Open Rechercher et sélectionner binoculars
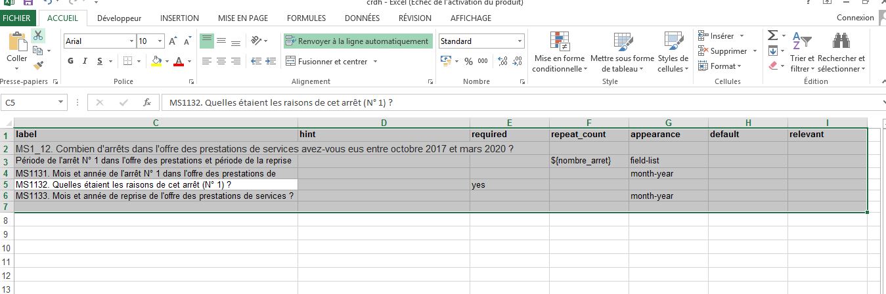 click(841, 52)
